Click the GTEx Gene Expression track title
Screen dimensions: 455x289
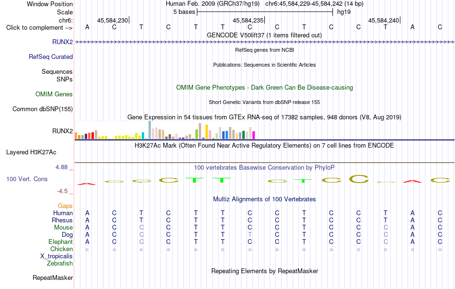[x=264, y=117]
